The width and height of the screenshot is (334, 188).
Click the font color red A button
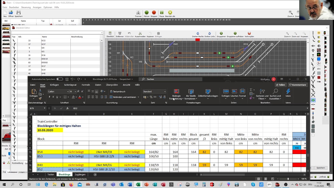tap(80, 97)
